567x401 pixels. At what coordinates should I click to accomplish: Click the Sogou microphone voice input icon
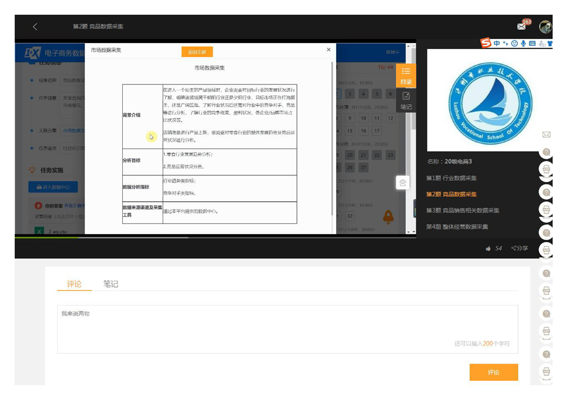(524, 43)
